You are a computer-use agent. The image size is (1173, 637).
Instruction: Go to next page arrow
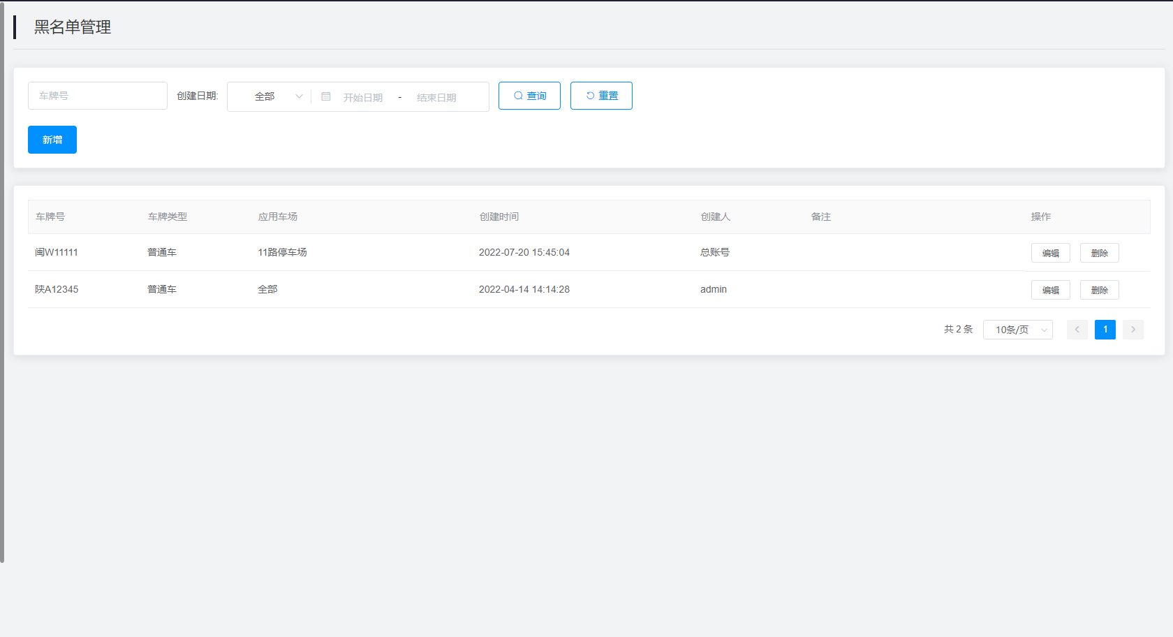point(1133,330)
